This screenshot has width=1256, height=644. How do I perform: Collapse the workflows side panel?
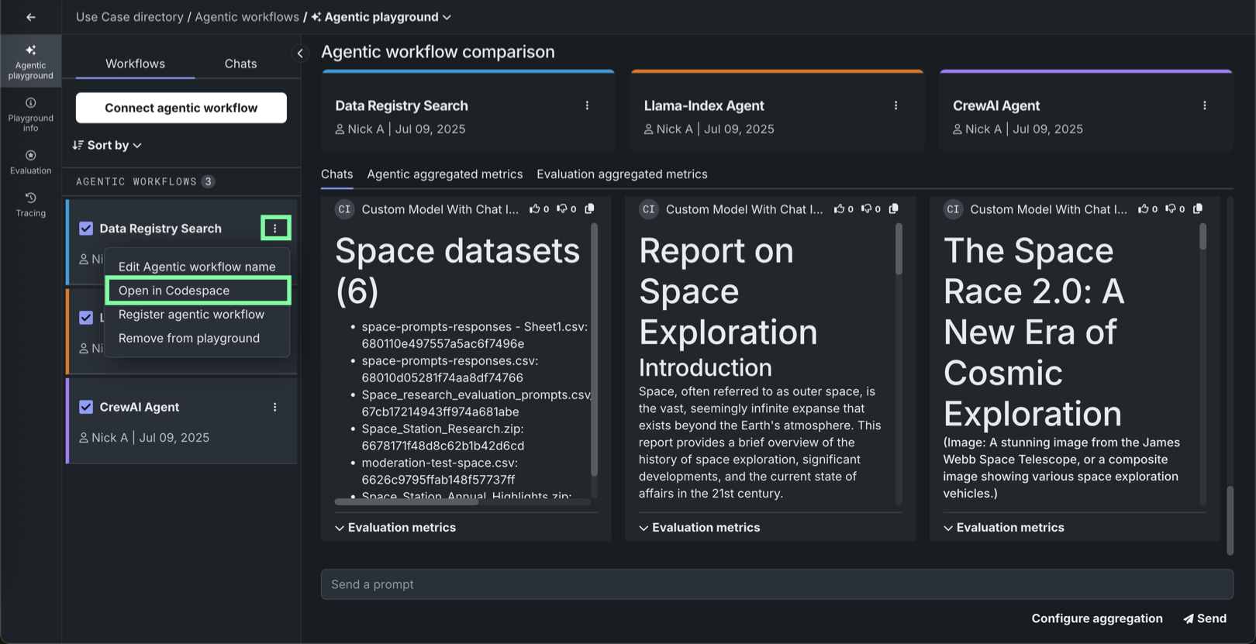tap(300, 53)
